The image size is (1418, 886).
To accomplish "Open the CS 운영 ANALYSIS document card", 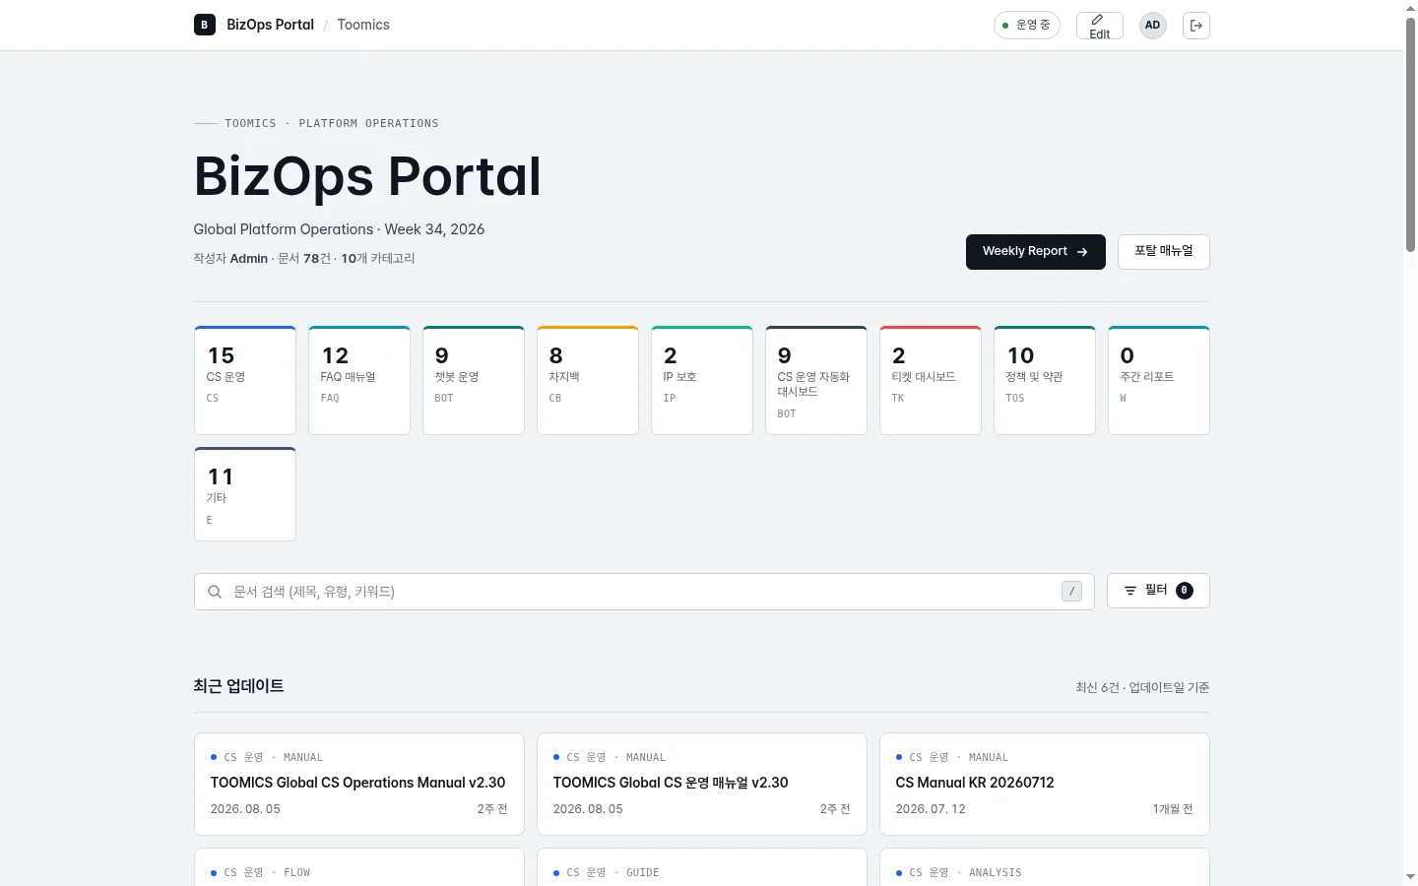I will click(1045, 867).
